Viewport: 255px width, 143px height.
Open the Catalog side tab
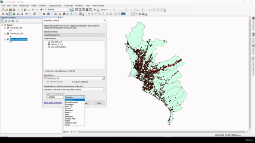253,38
